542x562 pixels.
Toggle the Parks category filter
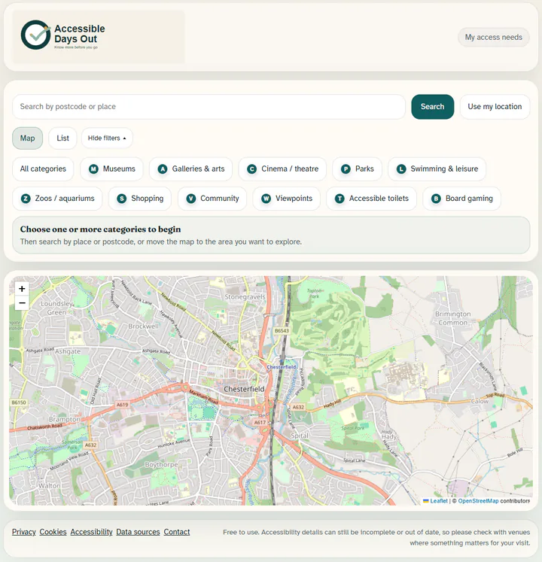357,169
